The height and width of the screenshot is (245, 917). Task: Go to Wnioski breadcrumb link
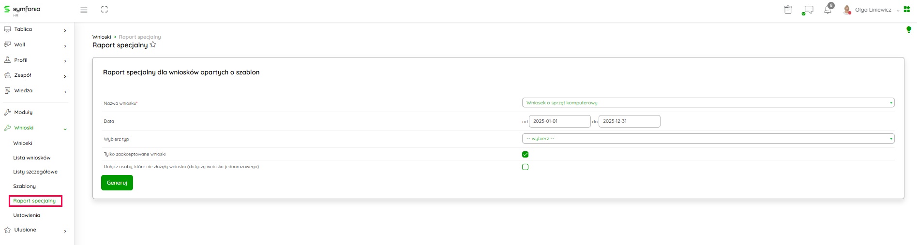point(102,37)
